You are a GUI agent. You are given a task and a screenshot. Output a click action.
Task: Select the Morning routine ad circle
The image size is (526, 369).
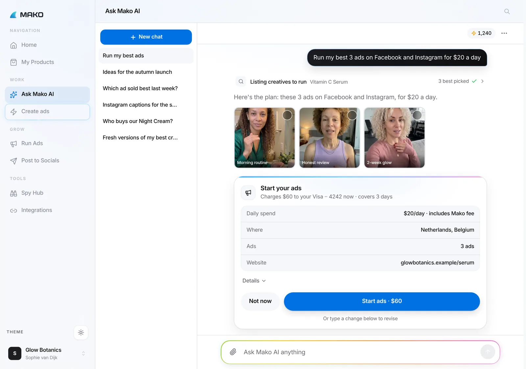287,115
